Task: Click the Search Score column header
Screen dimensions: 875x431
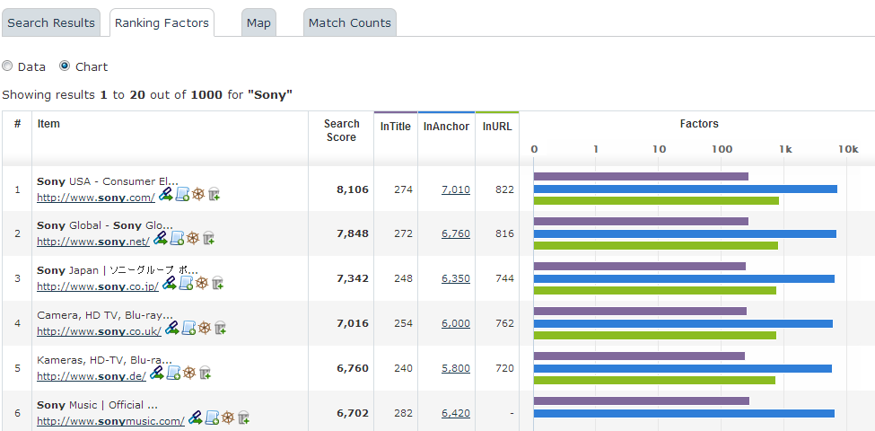Action: point(342,130)
